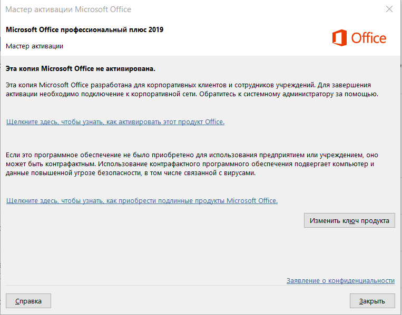Click the 'Microsoft Office профессиональный плюс 2019' title
Image resolution: width=402 pixels, height=315 pixels.
(85, 29)
